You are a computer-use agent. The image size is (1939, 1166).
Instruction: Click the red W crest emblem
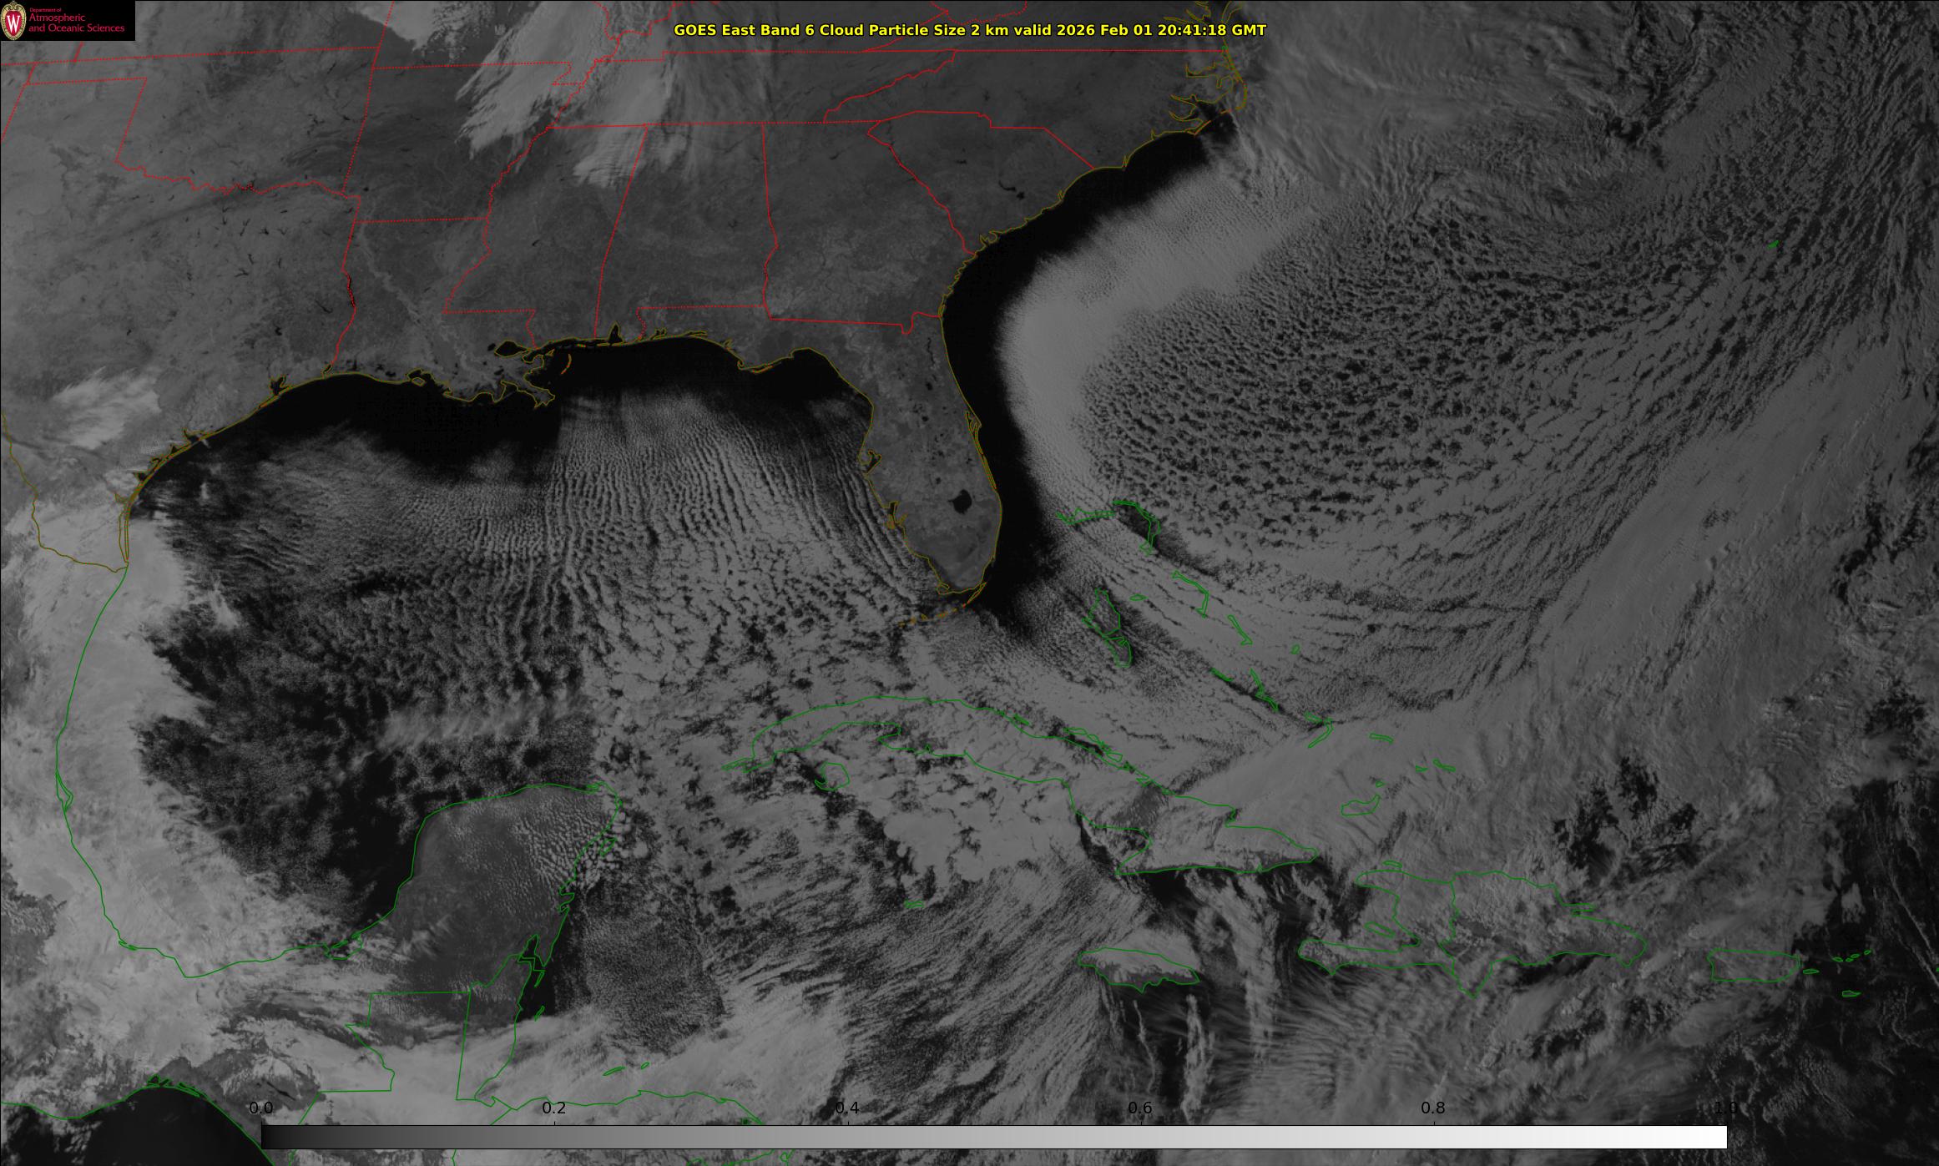[14, 22]
